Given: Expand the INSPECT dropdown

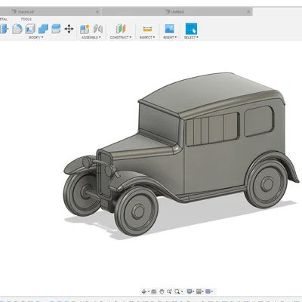Looking at the screenshot, I should coord(147,38).
